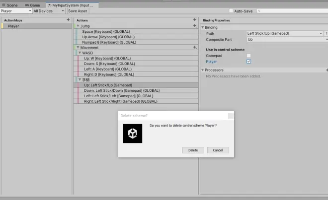The height and width of the screenshot is (200, 328).
Task: Enable the Auto-Save checkbox
Action: [231, 10]
